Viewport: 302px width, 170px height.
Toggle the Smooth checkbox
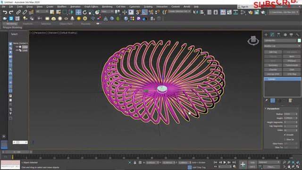tap(285, 135)
